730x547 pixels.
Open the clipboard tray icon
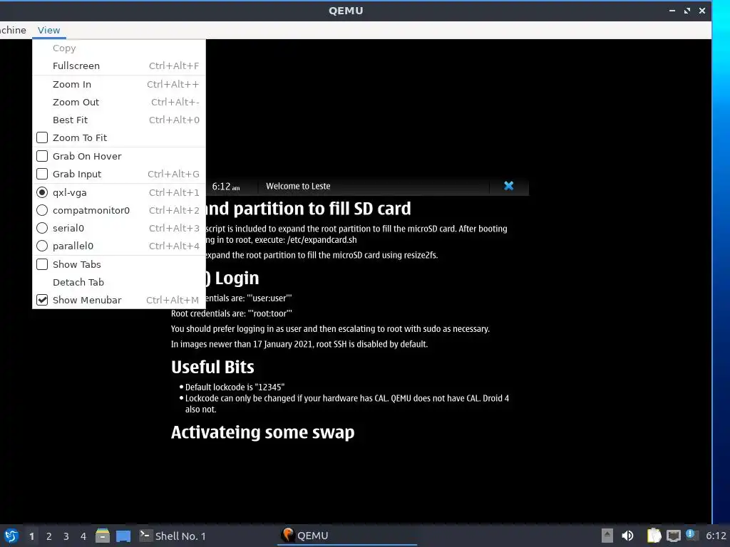654,536
